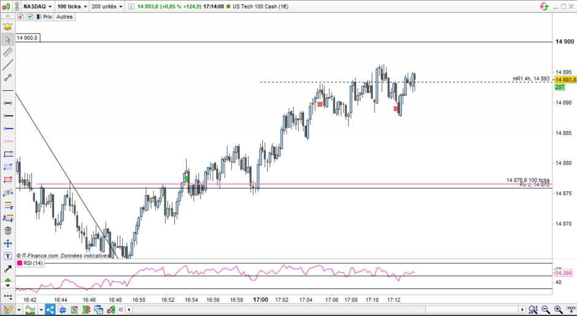The image size is (577, 316).
Task: Click the candlestick chart icon at top-left
Action: coord(6,7)
